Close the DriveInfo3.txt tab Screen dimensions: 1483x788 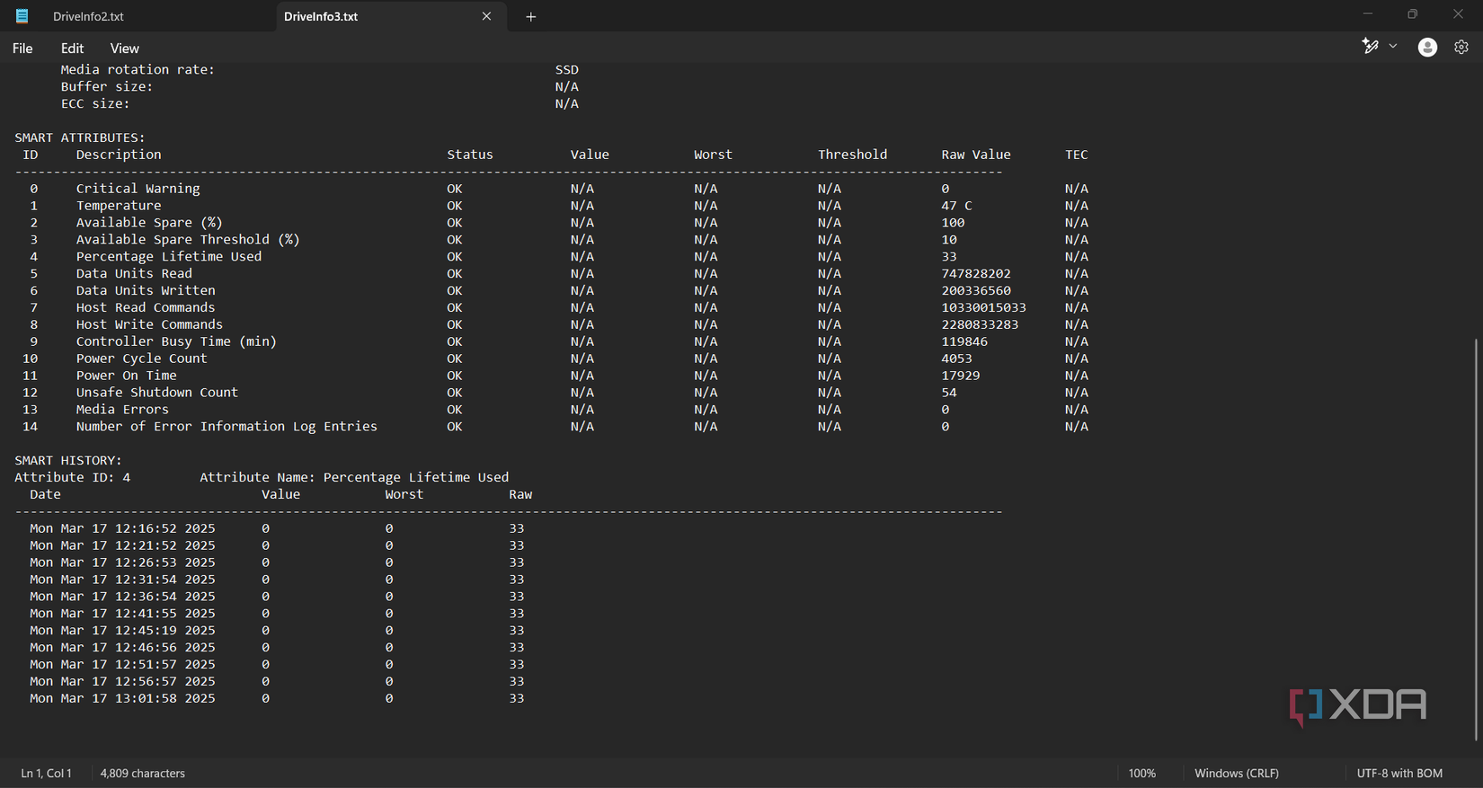tap(486, 16)
